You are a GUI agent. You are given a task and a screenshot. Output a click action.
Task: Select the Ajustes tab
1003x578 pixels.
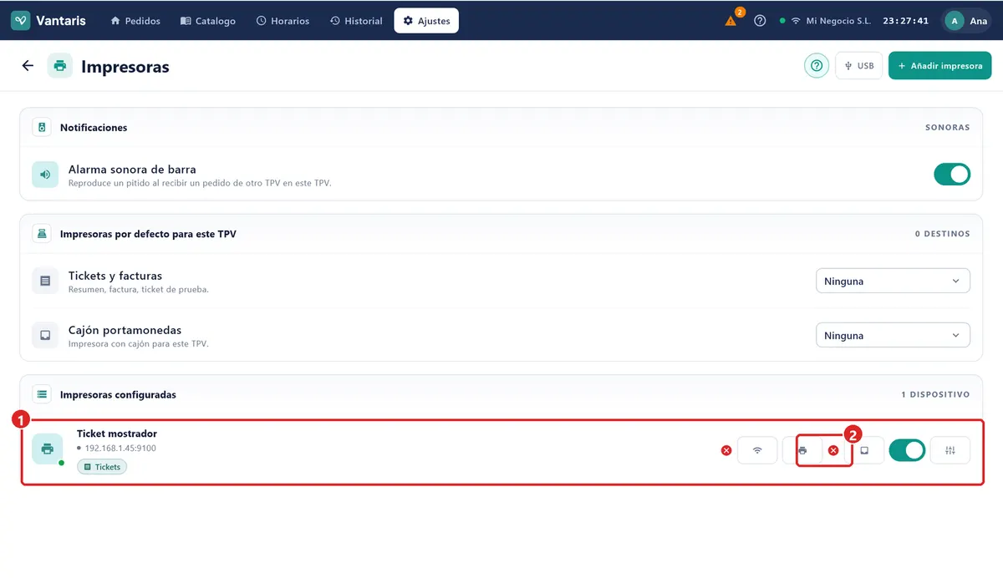tap(426, 21)
